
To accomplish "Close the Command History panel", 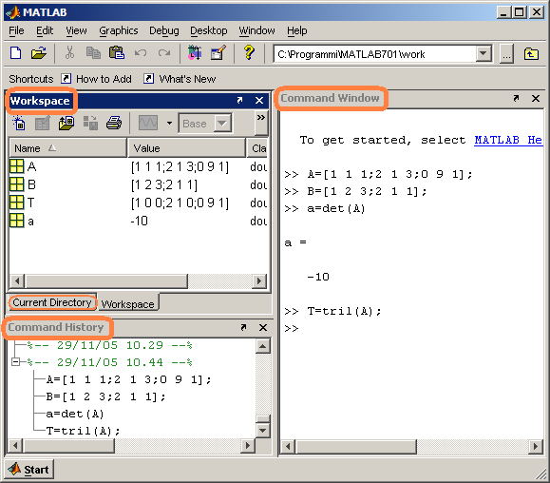I will tap(263, 327).
